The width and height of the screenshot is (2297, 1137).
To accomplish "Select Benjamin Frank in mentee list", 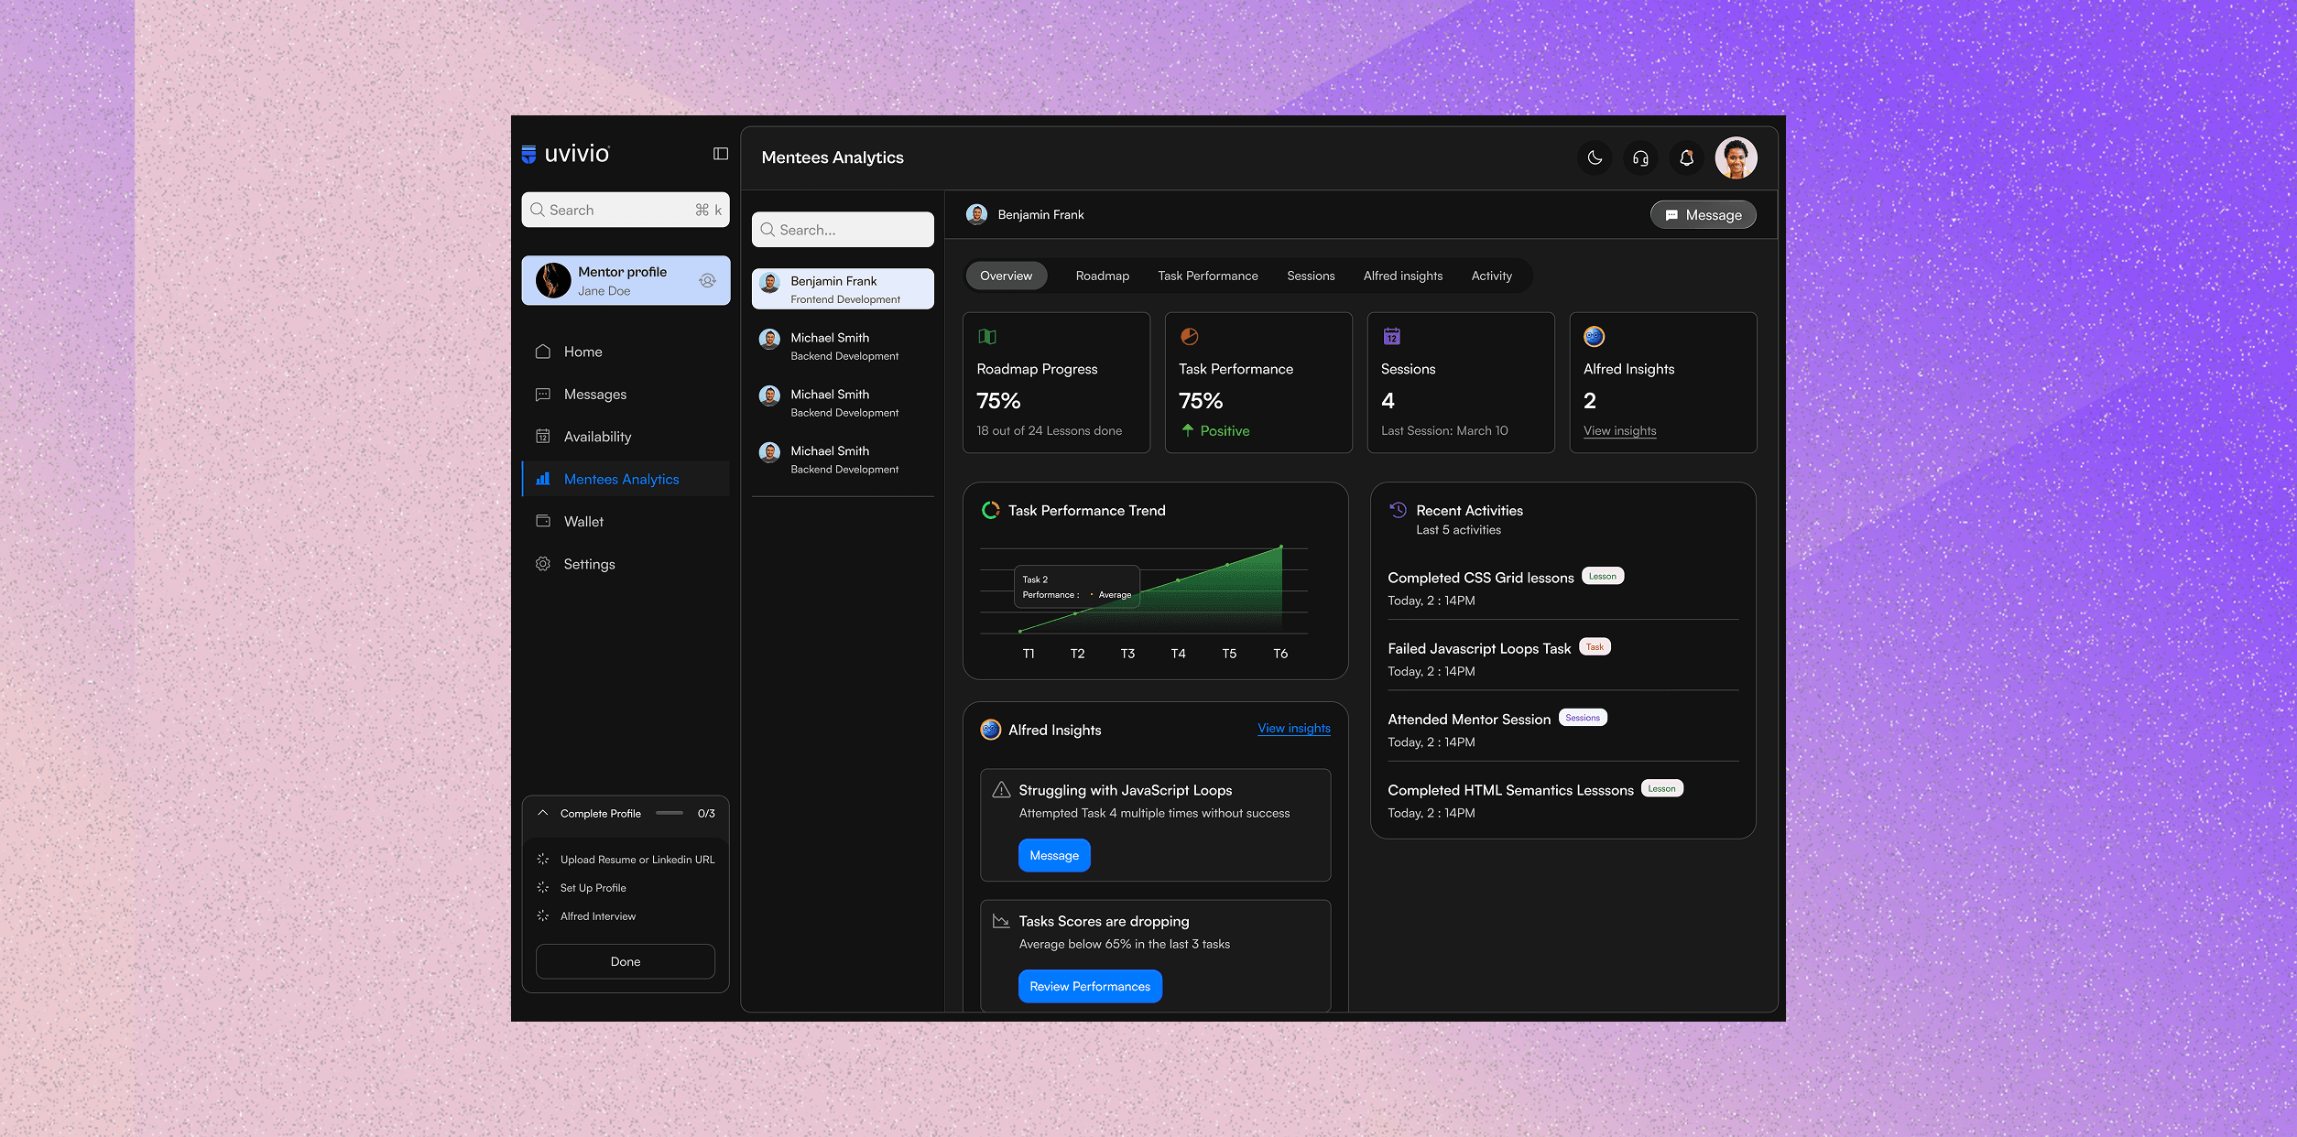I will [x=843, y=289].
